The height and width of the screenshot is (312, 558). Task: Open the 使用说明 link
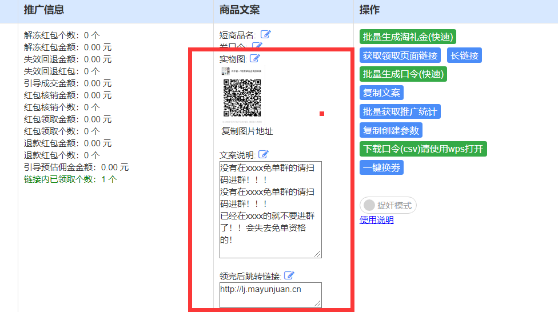(x=377, y=220)
